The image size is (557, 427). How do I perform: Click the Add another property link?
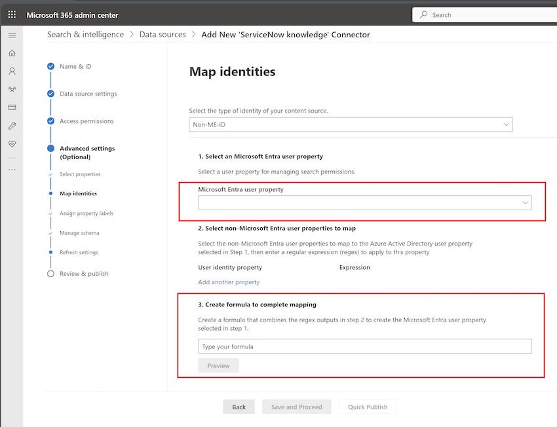(x=229, y=282)
